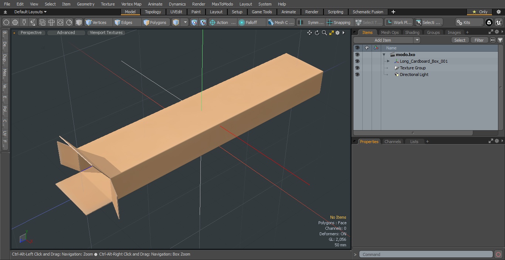Viewport: 505px width, 260px height.
Task: Click the grey cube materials icon
Action: [x=79, y=22]
